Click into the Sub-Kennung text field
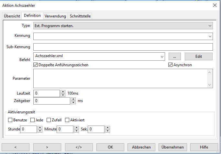 [123, 47]
